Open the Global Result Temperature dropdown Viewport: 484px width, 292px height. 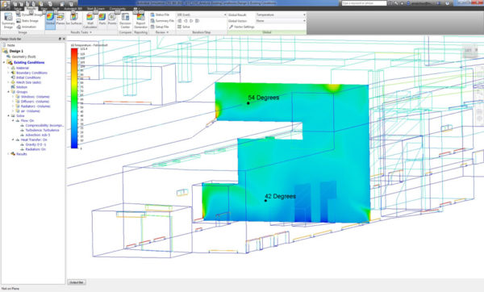tap(281, 15)
